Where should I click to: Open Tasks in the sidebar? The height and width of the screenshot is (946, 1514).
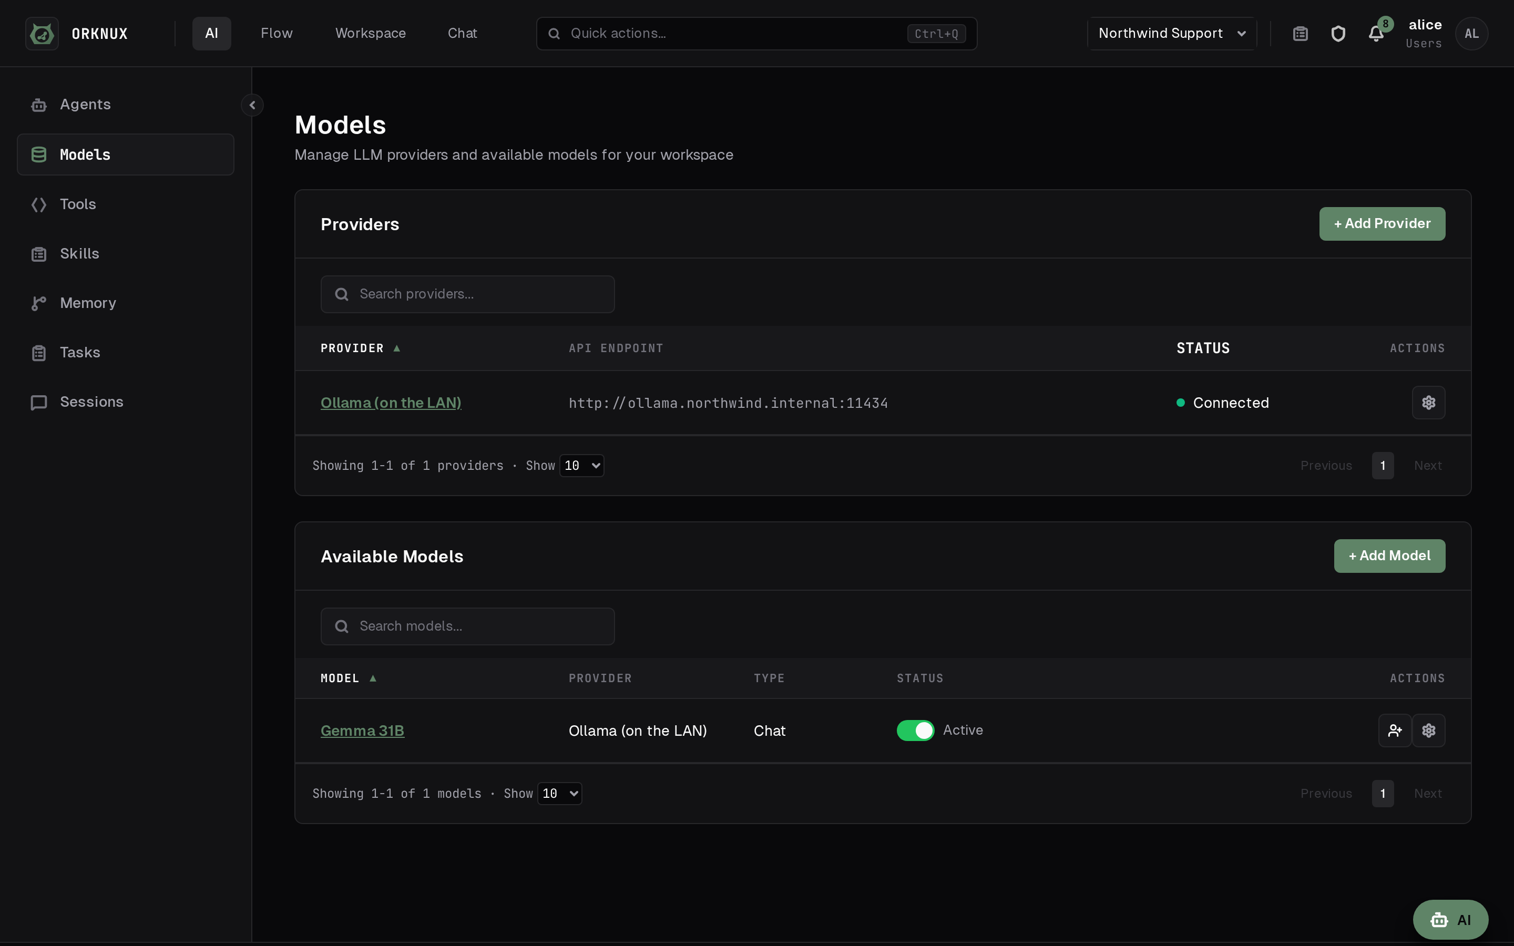click(x=125, y=352)
